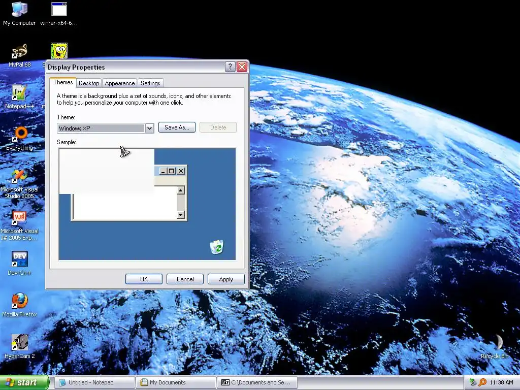The width and height of the screenshot is (520, 390).
Task: Switch to Untitled - Notepad taskbar item
Action: pyautogui.click(x=94, y=382)
